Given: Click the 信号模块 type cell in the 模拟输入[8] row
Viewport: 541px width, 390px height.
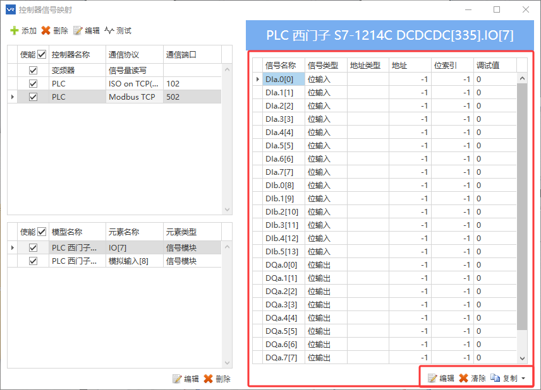Looking at the screenshot, I should point(192,261).
